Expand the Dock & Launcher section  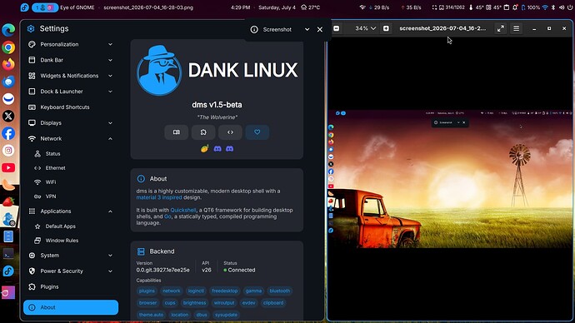click(70, 92)
